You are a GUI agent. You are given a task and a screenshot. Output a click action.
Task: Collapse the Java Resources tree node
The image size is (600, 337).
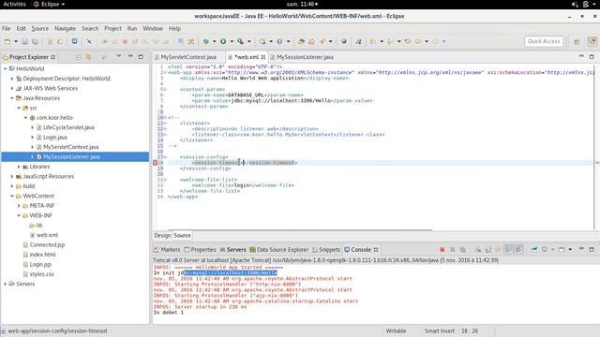pos(12,98)
